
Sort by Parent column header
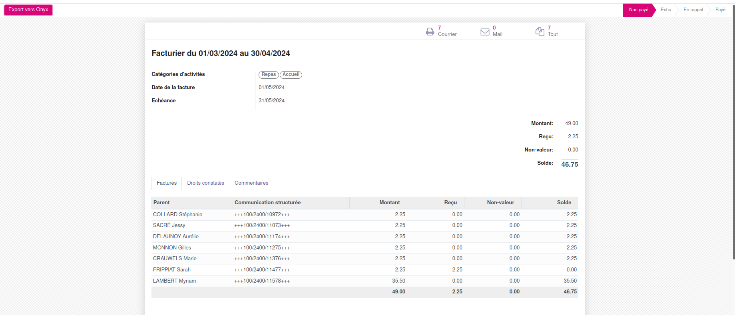coord(192,203)
